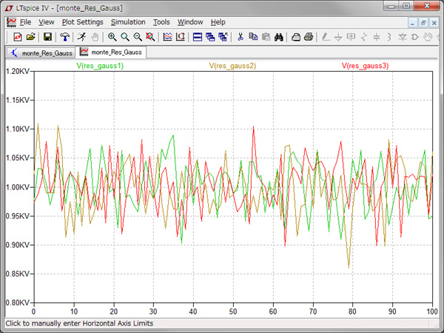Click the Print icon in toolbar

(309, 36)
